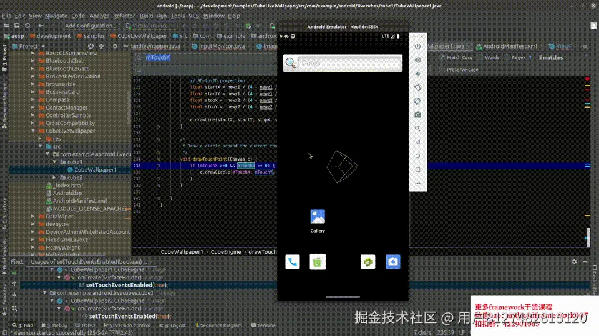
Task: Toggle the Regex checkbox
Action: 507,57
